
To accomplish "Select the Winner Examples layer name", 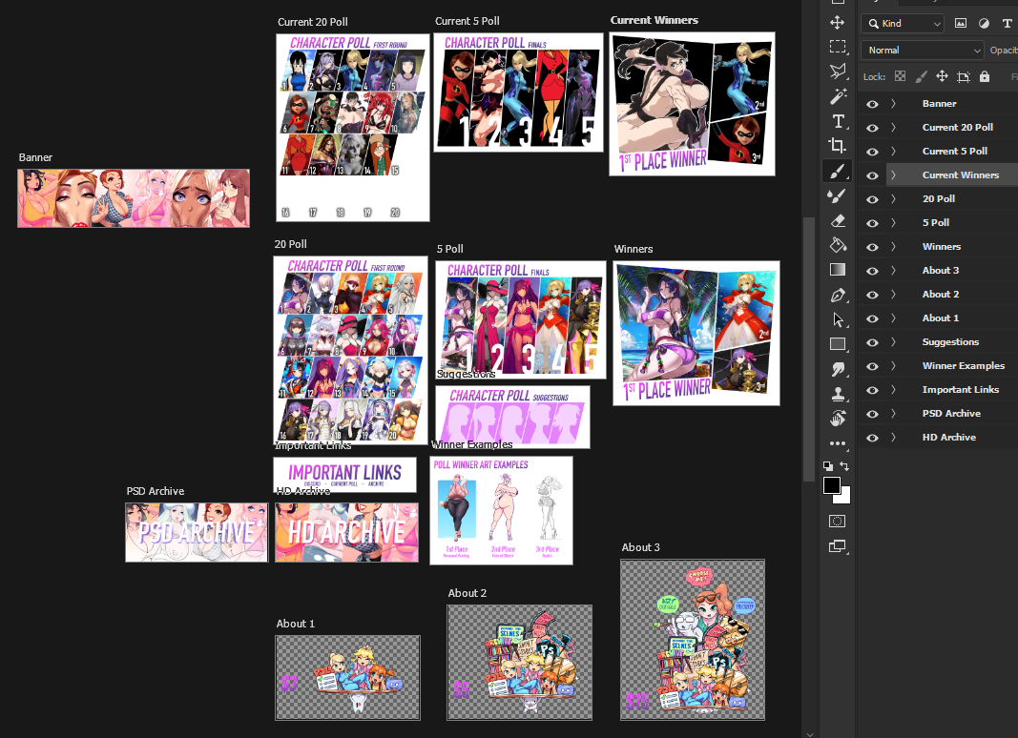I will click(x=964, y=365).
